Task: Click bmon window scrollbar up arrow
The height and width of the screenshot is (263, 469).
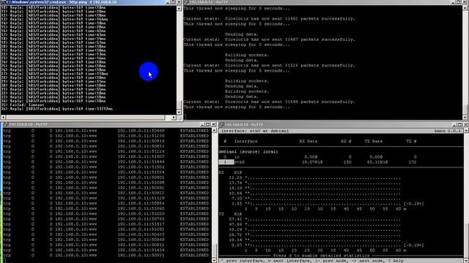Action: pyautogui.click(x=466, y=130)
